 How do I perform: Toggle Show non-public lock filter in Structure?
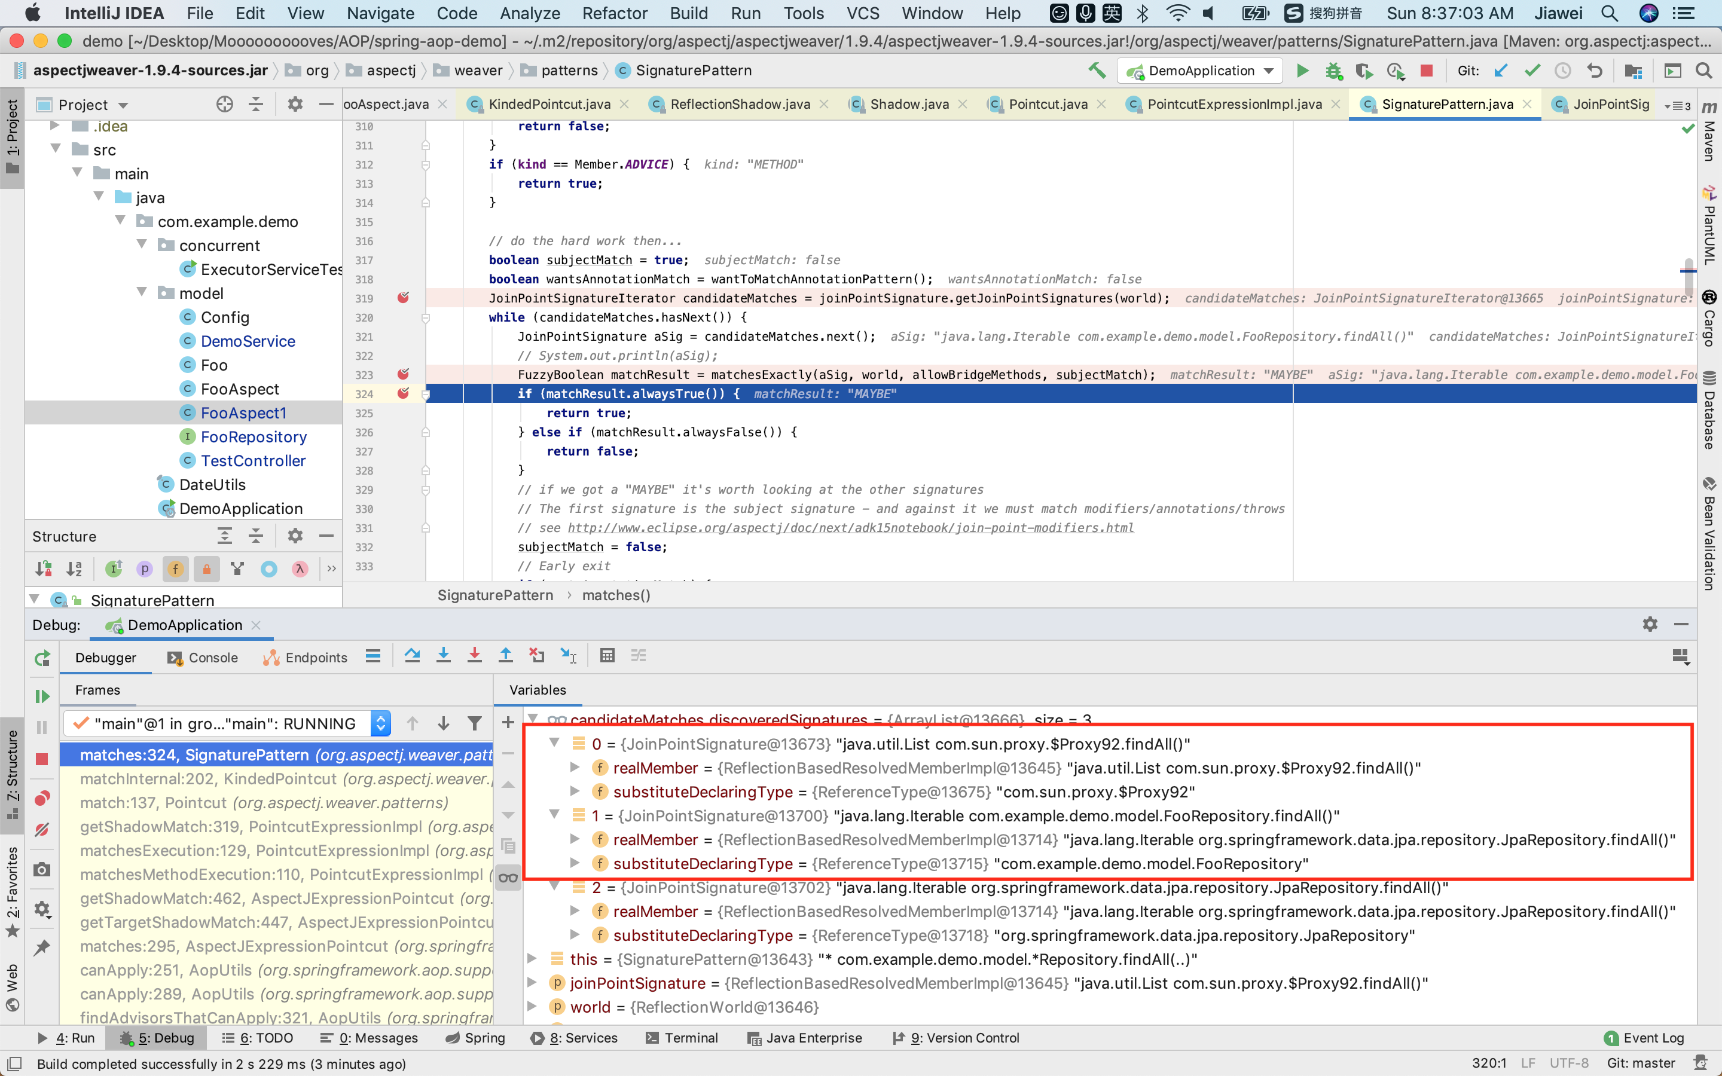pyautogui.click(x=206, y=568)
